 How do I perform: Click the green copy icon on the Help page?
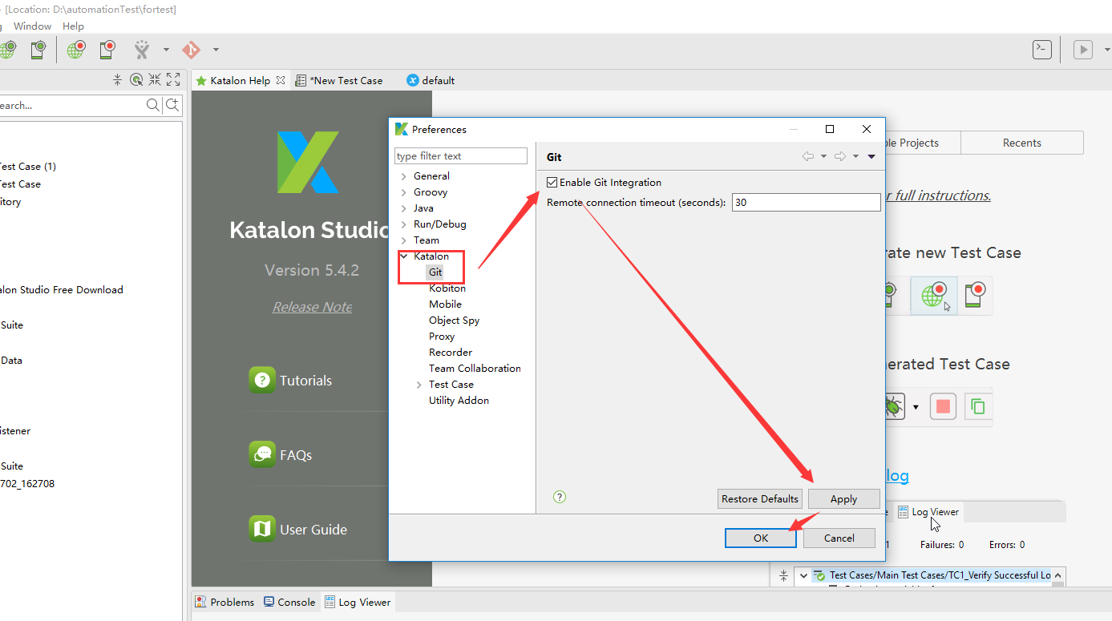click(977, 406)
